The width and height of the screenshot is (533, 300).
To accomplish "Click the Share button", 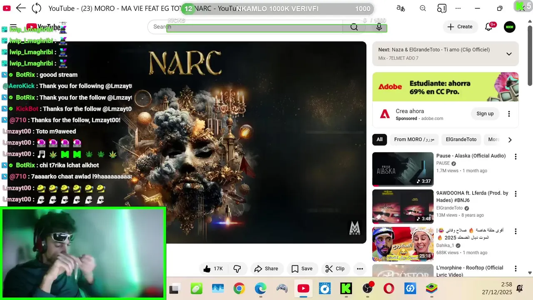I will click(x=266, y=269).
